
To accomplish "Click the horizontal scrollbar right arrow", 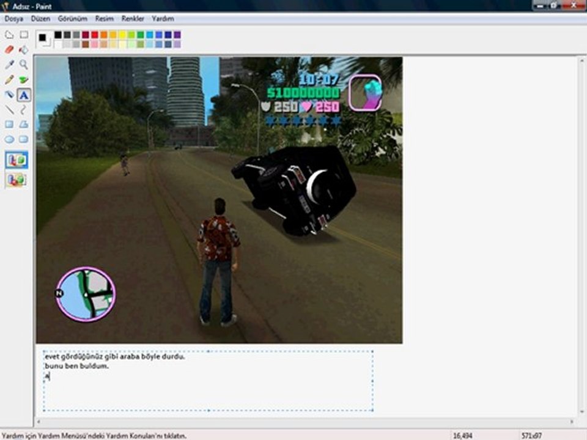I will coord(572,422).
